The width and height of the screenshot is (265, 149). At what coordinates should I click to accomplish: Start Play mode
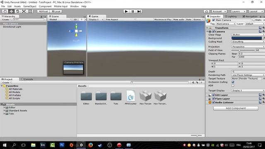(126, 11)
